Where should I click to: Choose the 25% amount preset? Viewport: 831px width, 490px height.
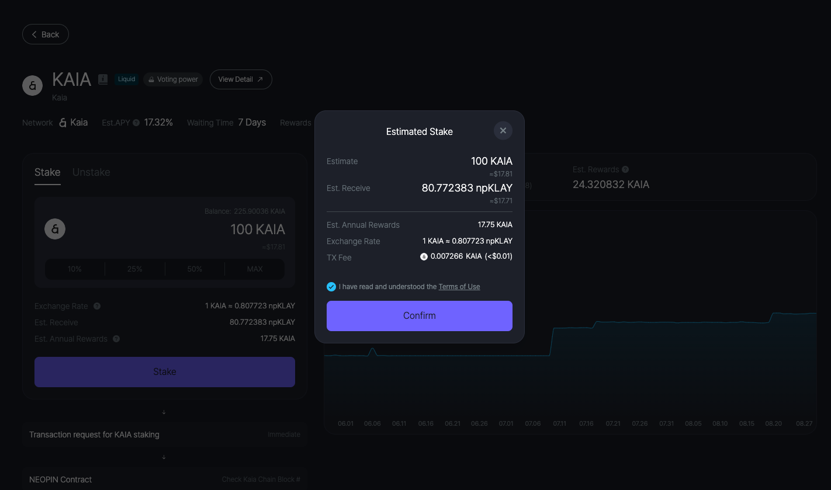coord(135,269)
